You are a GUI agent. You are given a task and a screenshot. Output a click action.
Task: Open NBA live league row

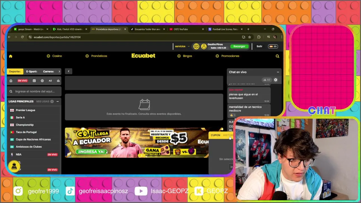click(34, 155)
